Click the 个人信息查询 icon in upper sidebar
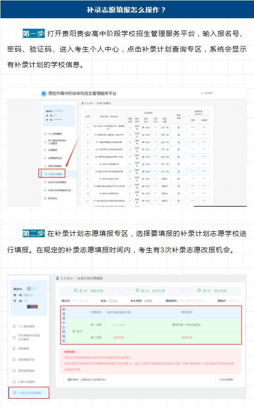The image size is (254, 407). [x=45, y=134]
